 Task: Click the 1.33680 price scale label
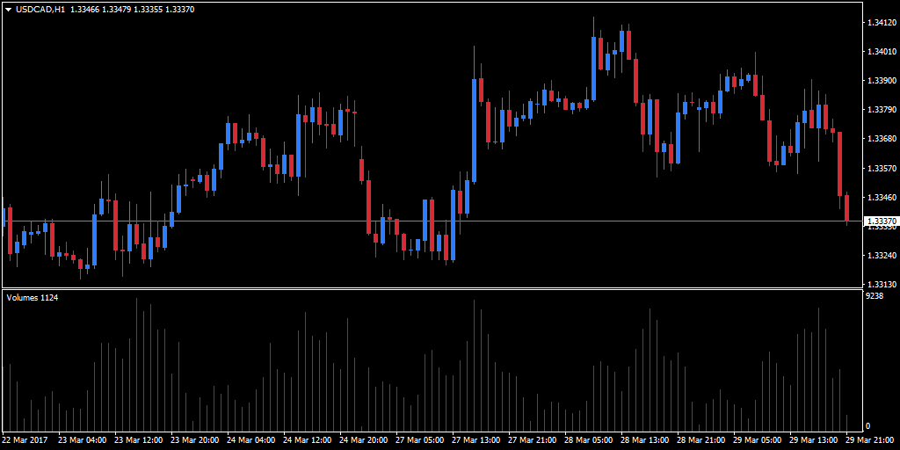click(x=882, y=140)
